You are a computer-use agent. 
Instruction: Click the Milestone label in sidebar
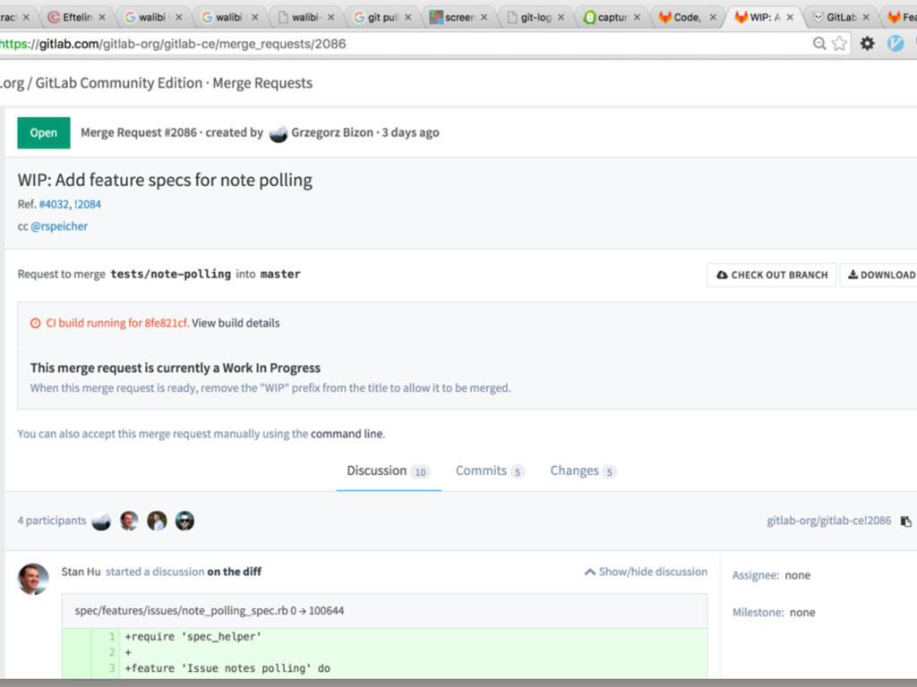[758, 613]
